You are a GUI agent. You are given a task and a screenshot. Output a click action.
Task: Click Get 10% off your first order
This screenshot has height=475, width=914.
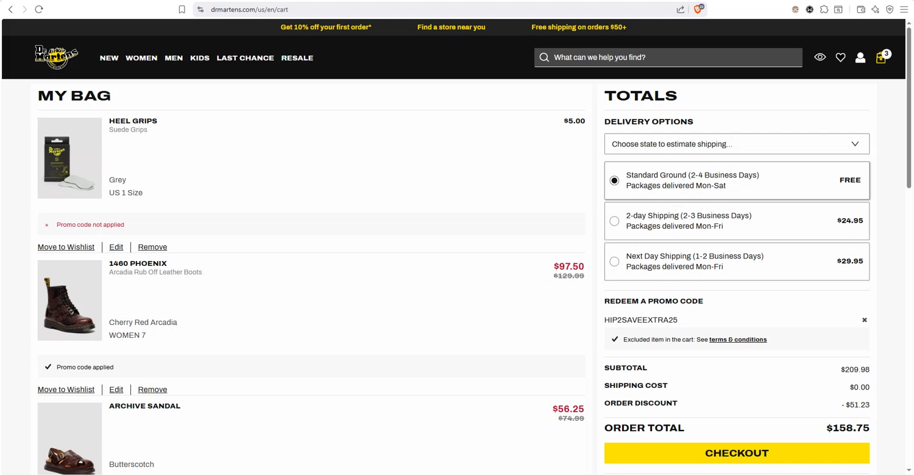pos(326,27)
